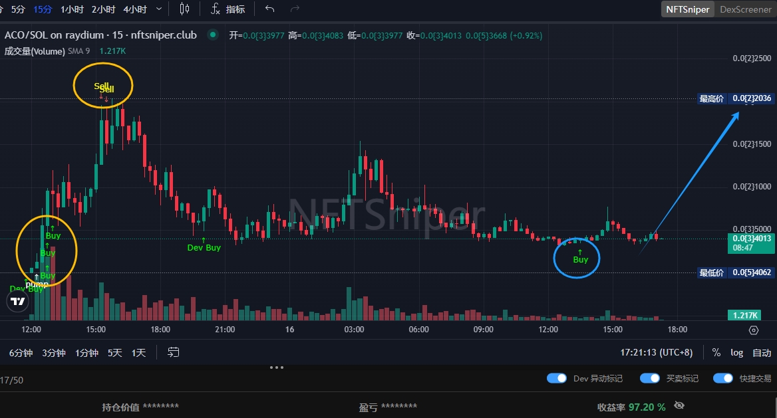Click the 09:00 time axis label

483,330
